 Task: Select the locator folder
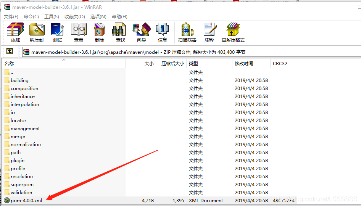pos(18,121)
